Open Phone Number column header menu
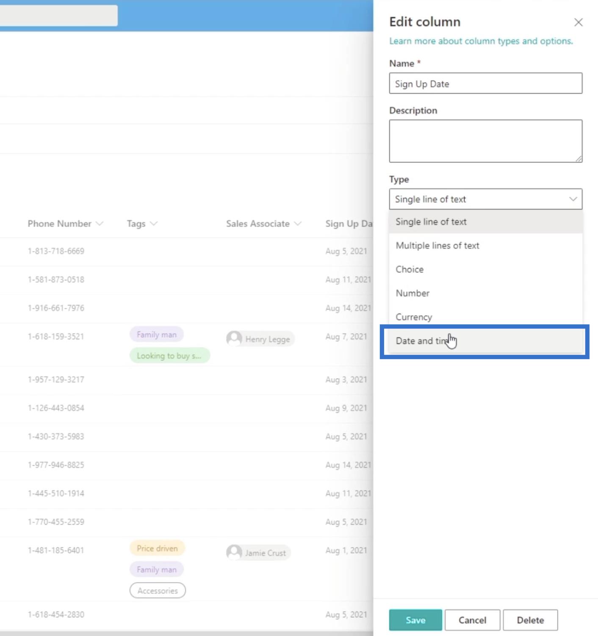The width and height of the screenshot is (598, 636). [66, 224]
